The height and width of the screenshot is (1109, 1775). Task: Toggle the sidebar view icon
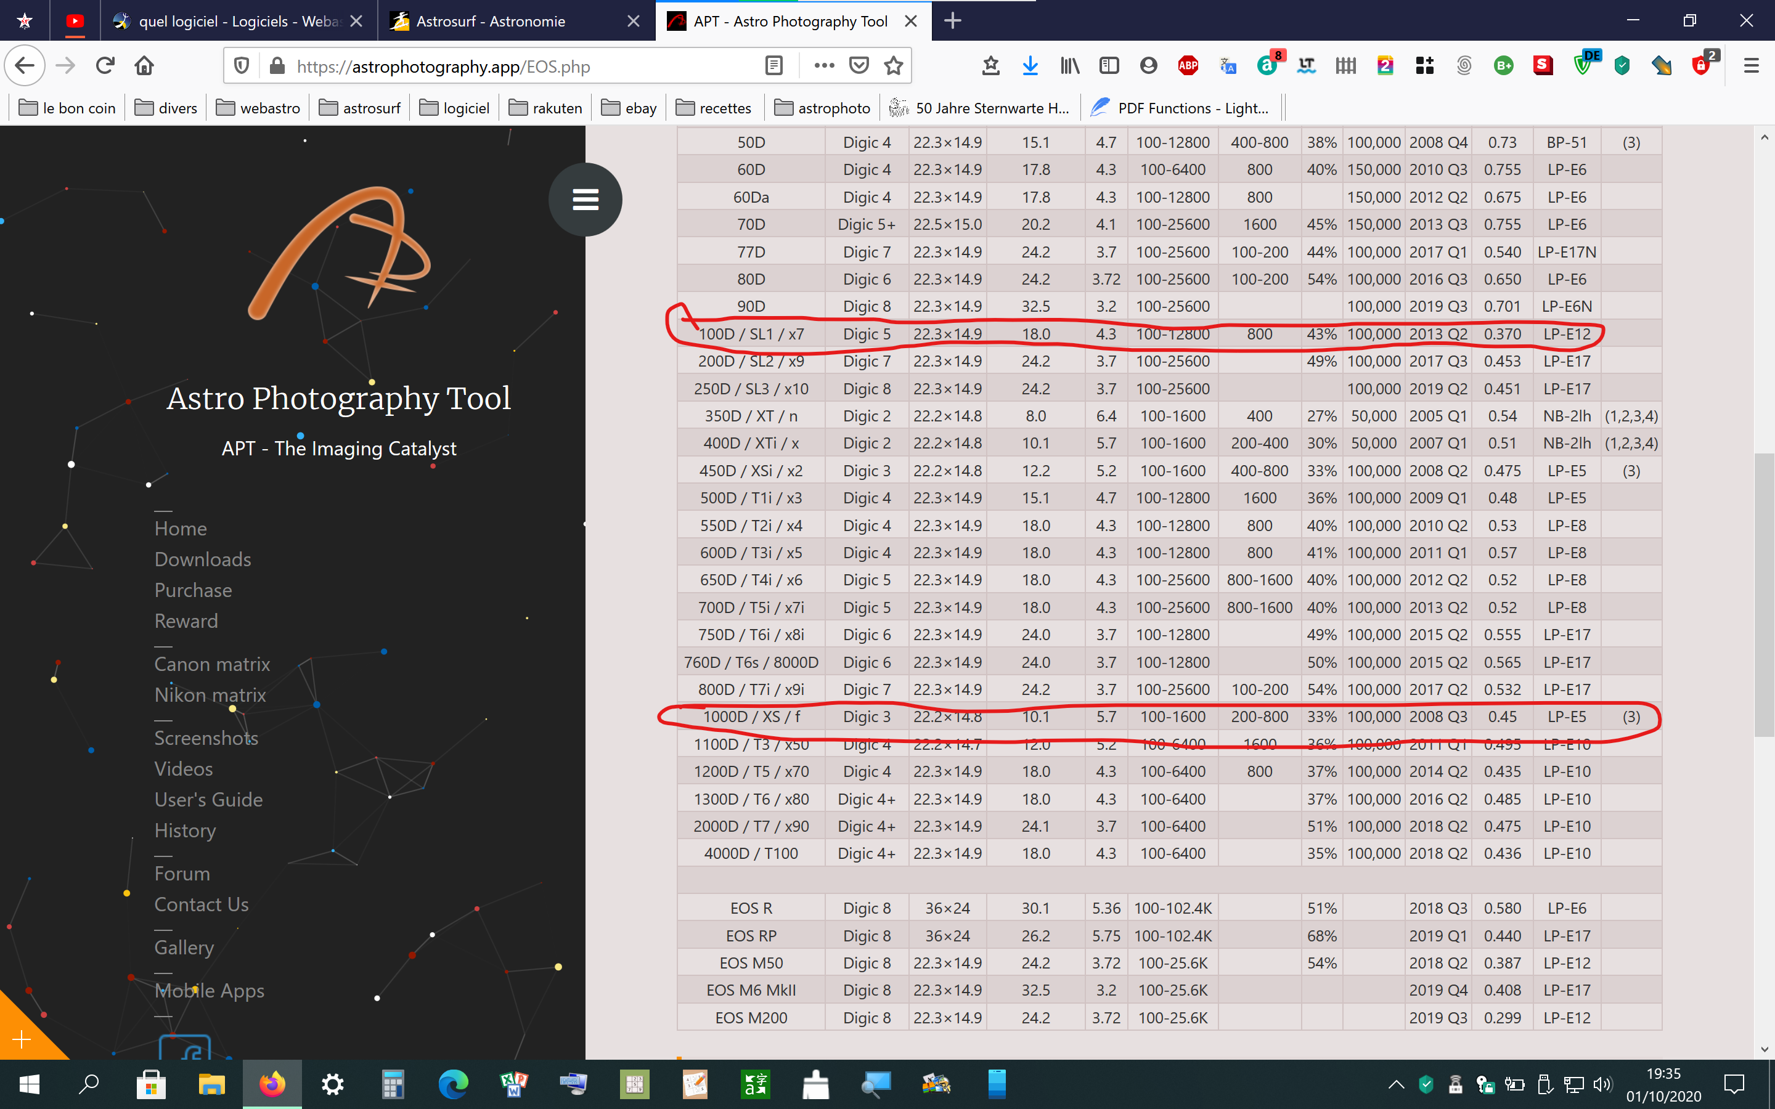click(1109, 66)
